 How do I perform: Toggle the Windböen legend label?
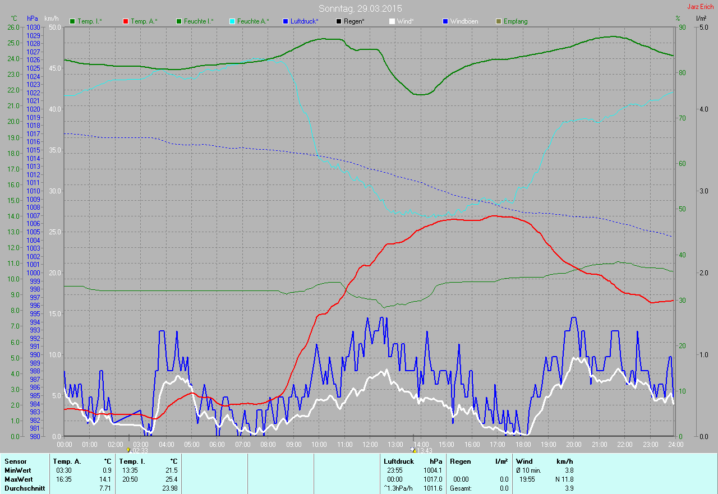coord(464,21)
